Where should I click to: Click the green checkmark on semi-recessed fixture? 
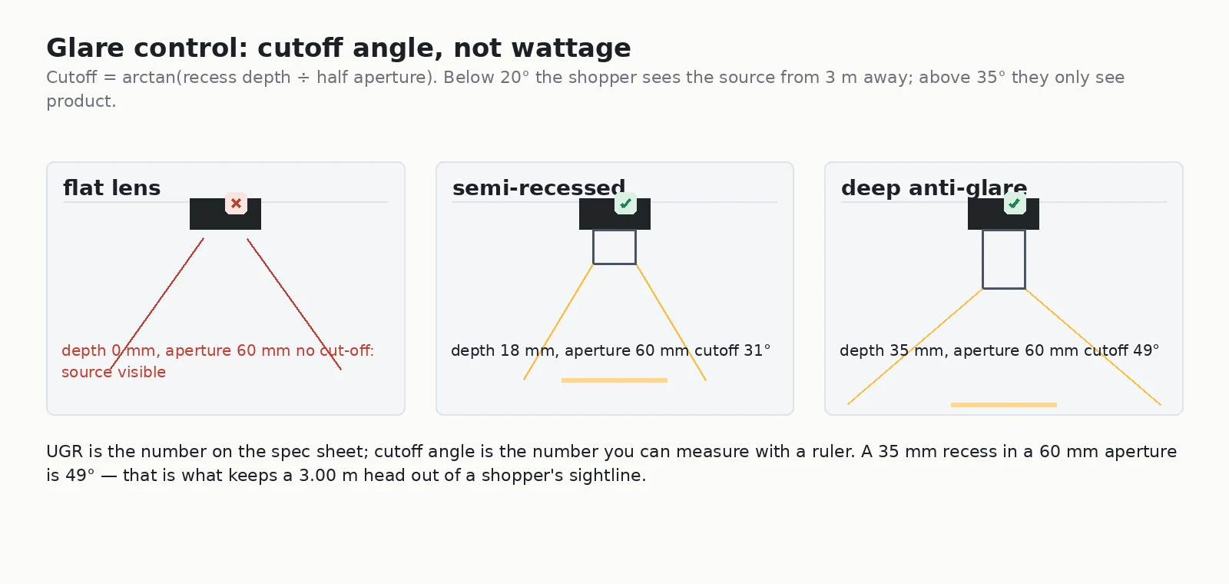click(625, 204)
